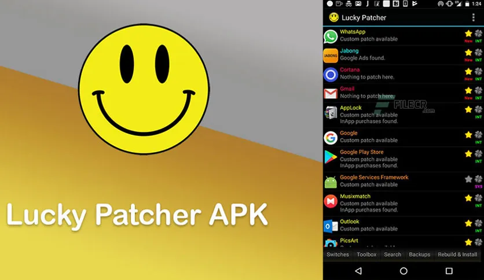Image resolution: width=484 pixels, height=280 pixels.
Task: Click the large yellow smiley face image
Action: 144,89
